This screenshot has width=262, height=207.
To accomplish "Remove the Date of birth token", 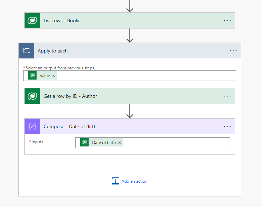I will pyautogui.click(x=120, y=143).
